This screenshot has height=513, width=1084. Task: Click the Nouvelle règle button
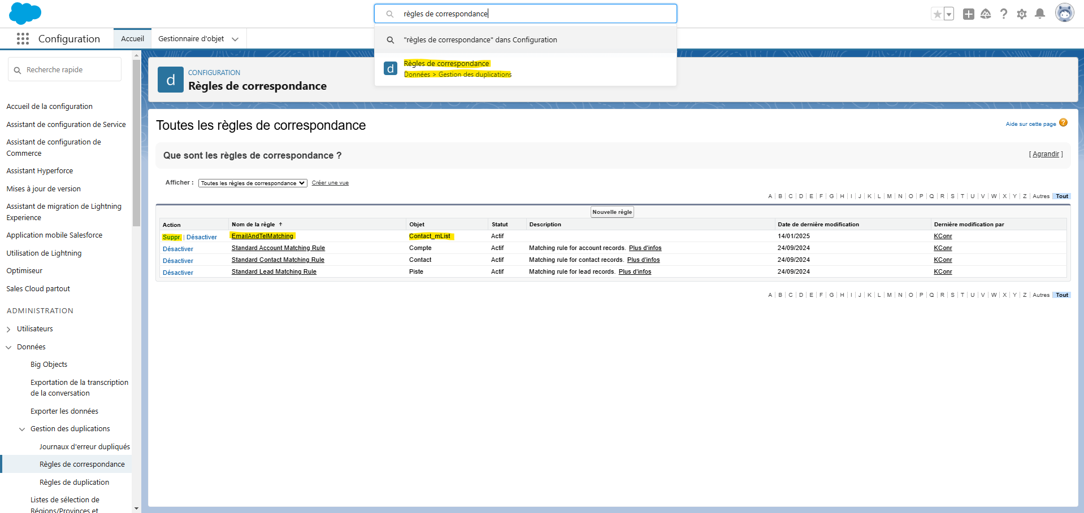[x=612, y=212]
